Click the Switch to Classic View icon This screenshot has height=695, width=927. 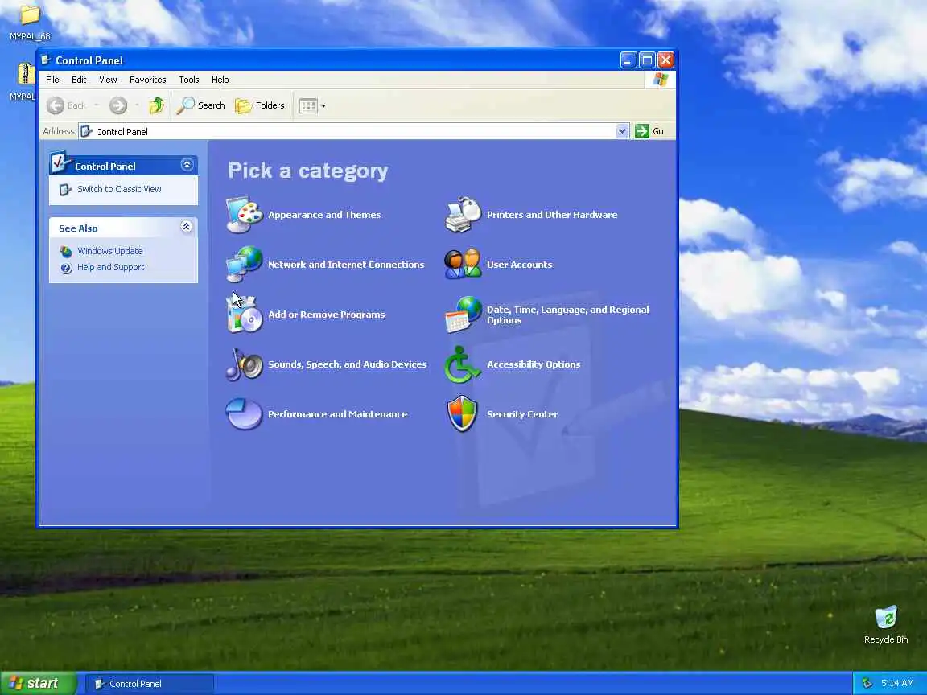(x=66, y=190)
